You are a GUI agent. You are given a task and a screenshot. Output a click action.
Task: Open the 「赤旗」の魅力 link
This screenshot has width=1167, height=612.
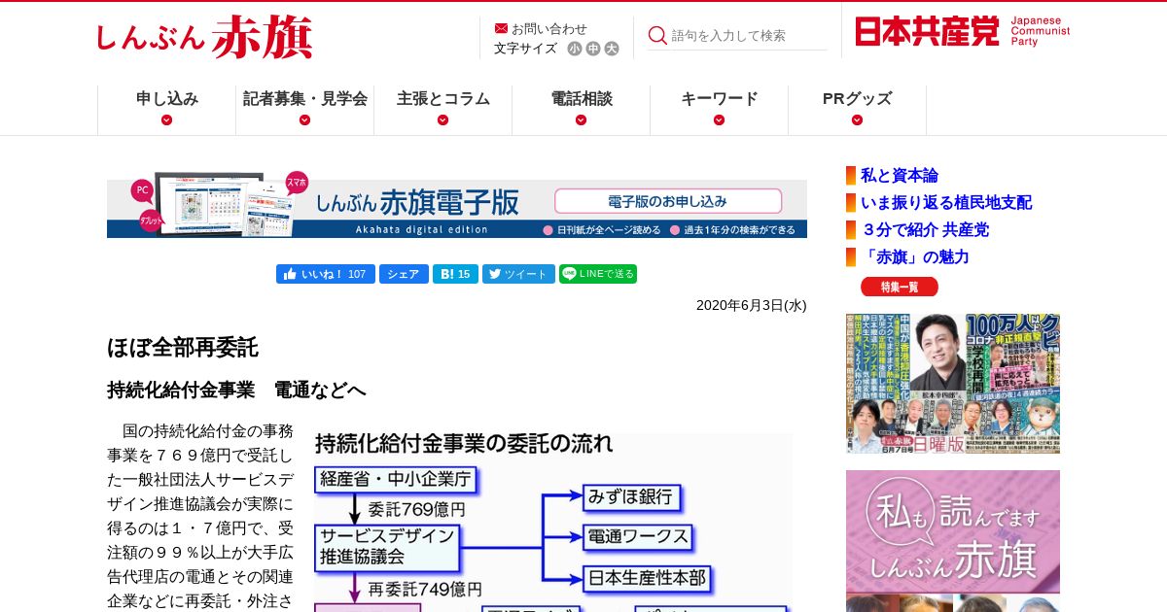pos(915,257)
